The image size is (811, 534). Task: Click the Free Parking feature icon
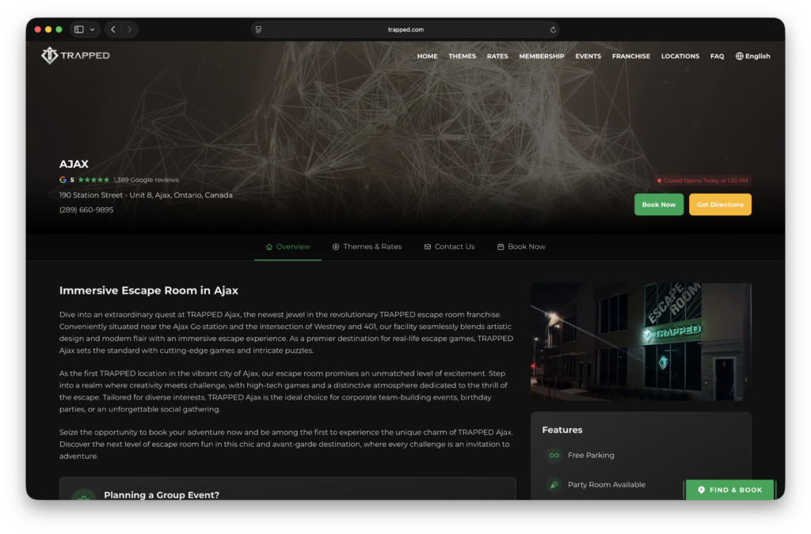(x=554, y=455)
